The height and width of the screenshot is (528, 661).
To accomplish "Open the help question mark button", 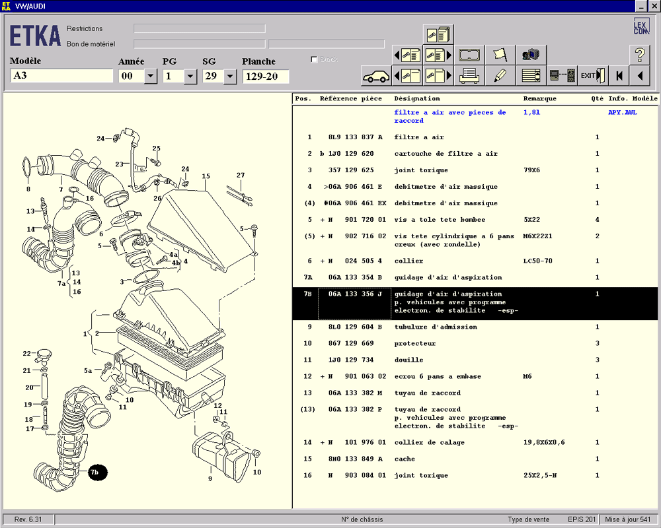I will (639, 54).
